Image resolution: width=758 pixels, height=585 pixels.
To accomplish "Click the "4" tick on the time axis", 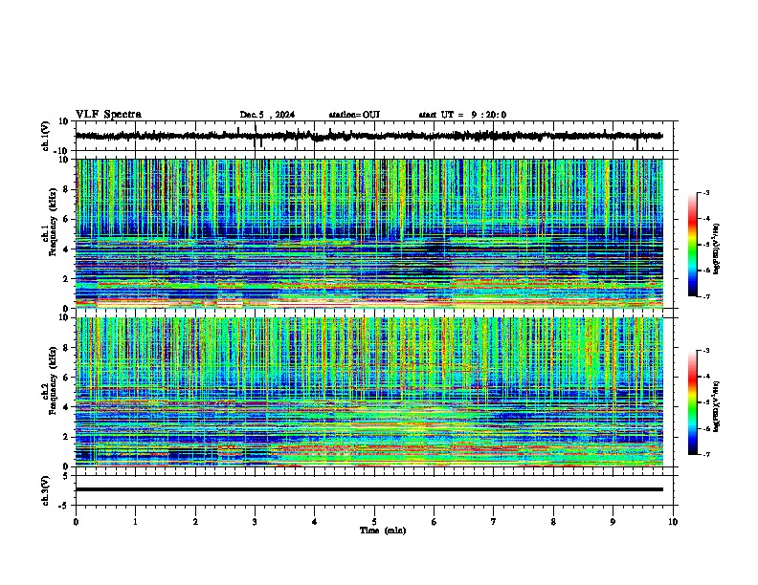I will (x=314, y=522).
